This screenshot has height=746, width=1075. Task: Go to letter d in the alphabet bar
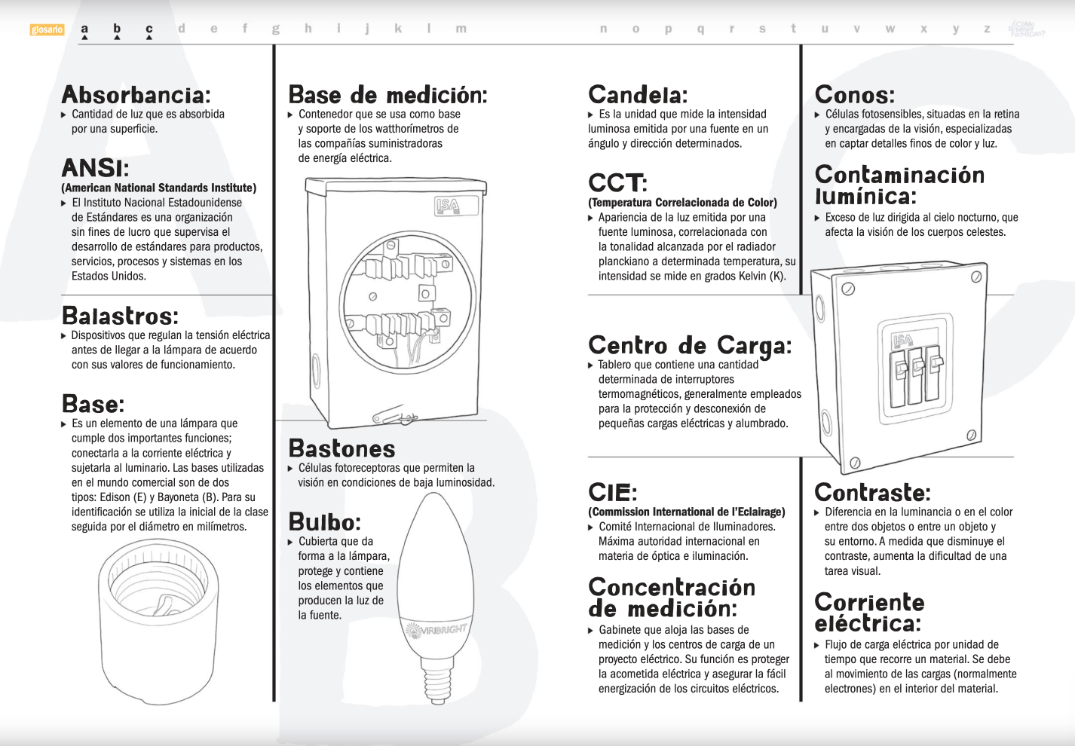click(182, 29)
